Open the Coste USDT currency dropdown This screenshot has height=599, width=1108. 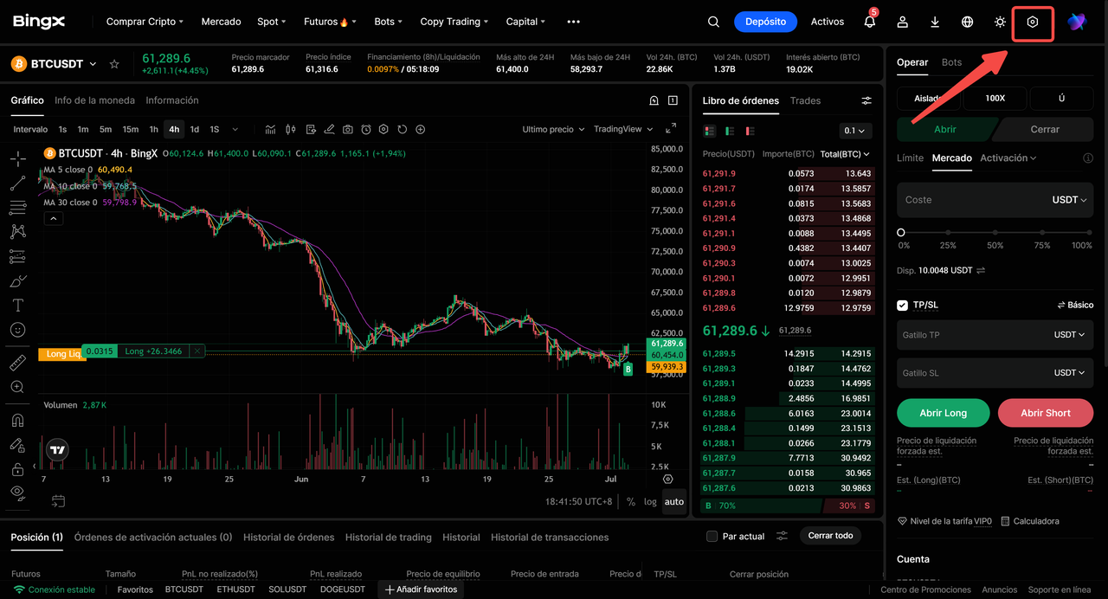[1070, 200]
